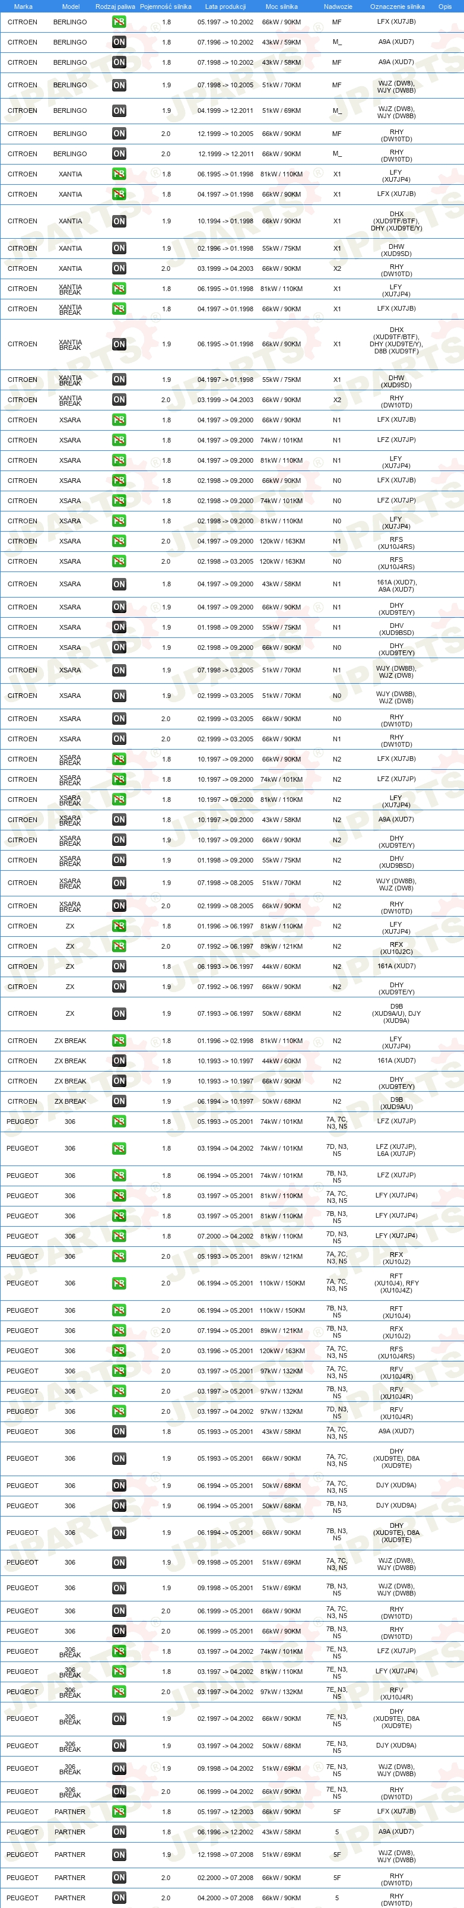Click the '01.1996 -> 02.1998' date cell
This screenshot has height=1908, width=464.
click(x=225, y=1041)
